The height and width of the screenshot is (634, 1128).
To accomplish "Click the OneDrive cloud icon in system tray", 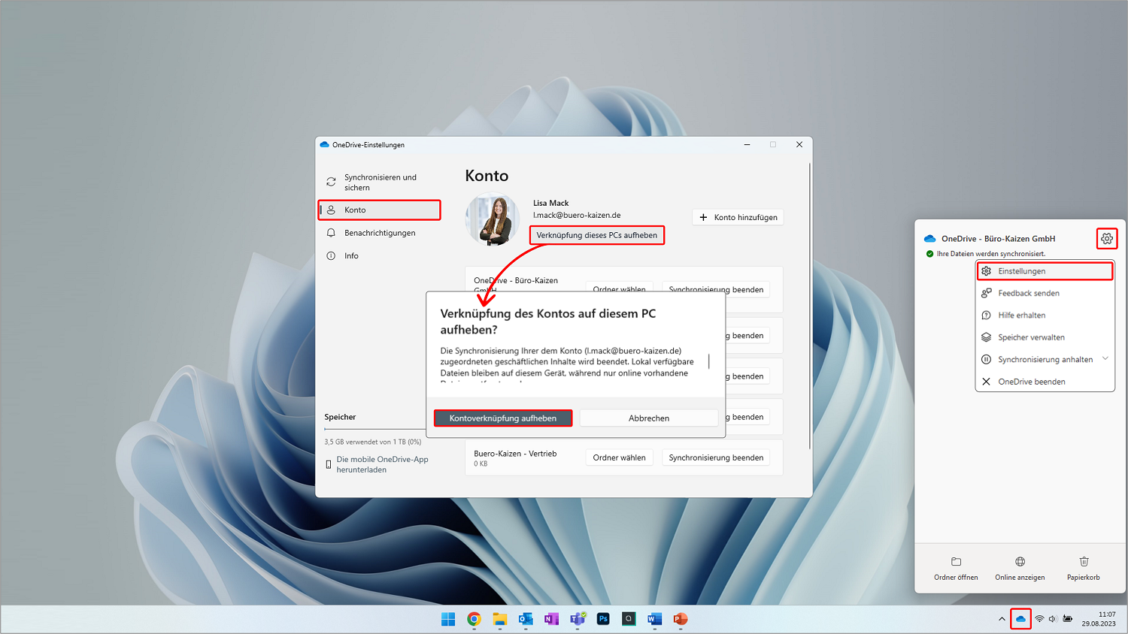I will click(x=1020, y=619).
